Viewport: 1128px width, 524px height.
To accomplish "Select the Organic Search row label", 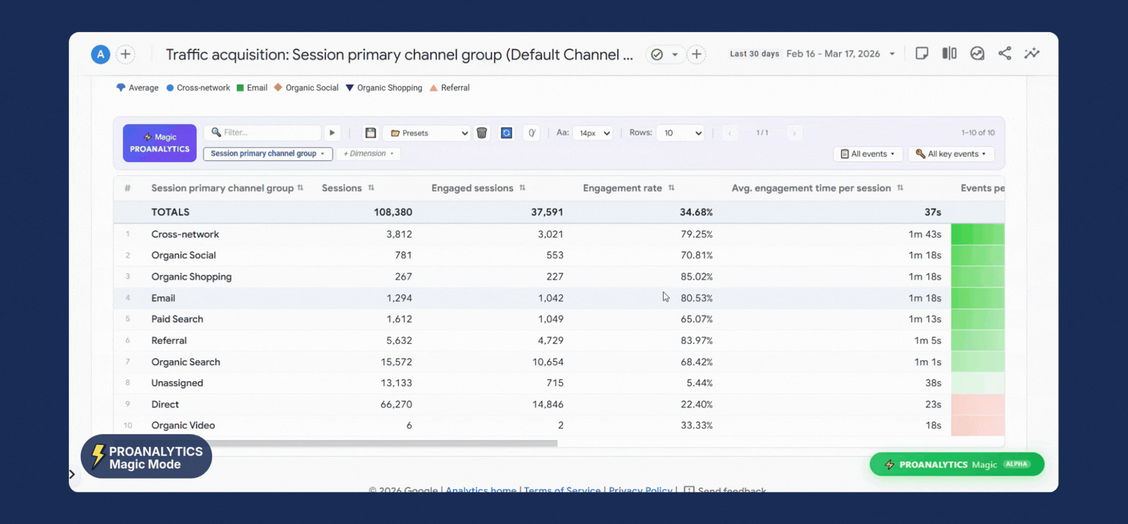I will (x=185, y=362).
